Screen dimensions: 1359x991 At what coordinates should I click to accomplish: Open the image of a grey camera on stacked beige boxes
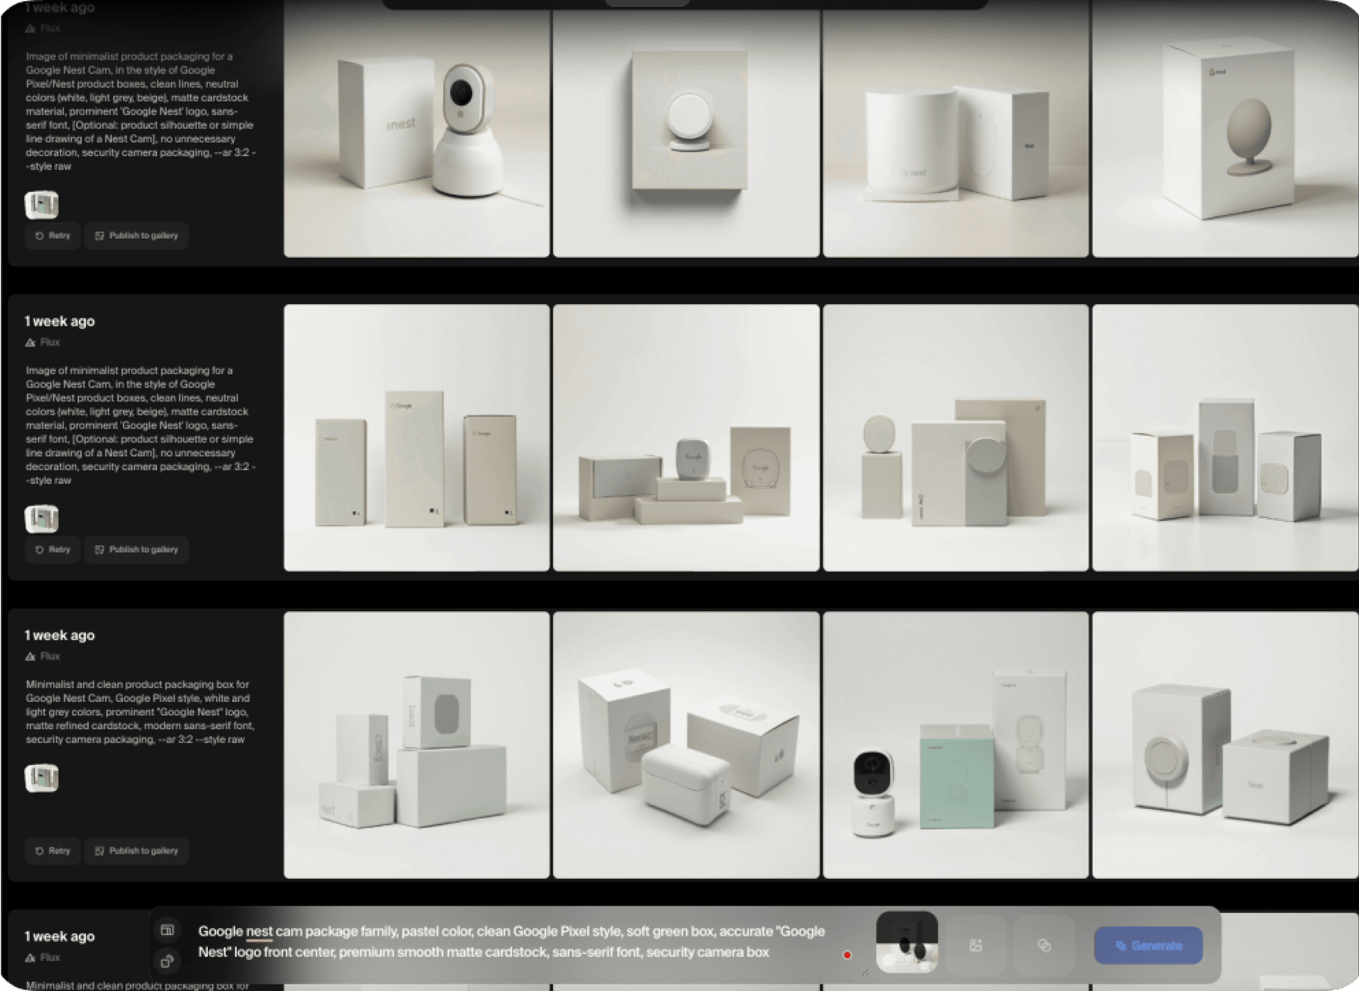click(x=686, y=438)
